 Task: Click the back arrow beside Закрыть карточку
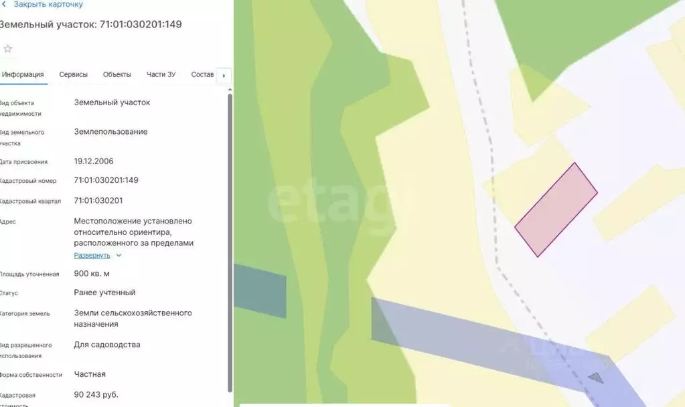pyautogui.click(x=4, y=5)
